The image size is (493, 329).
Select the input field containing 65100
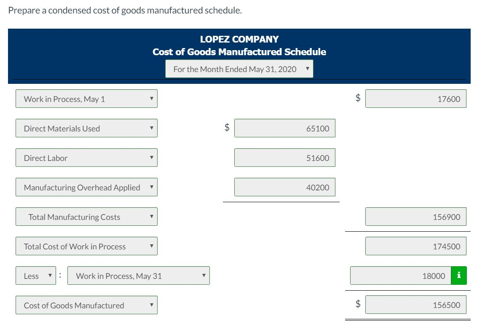pos(284,128)
